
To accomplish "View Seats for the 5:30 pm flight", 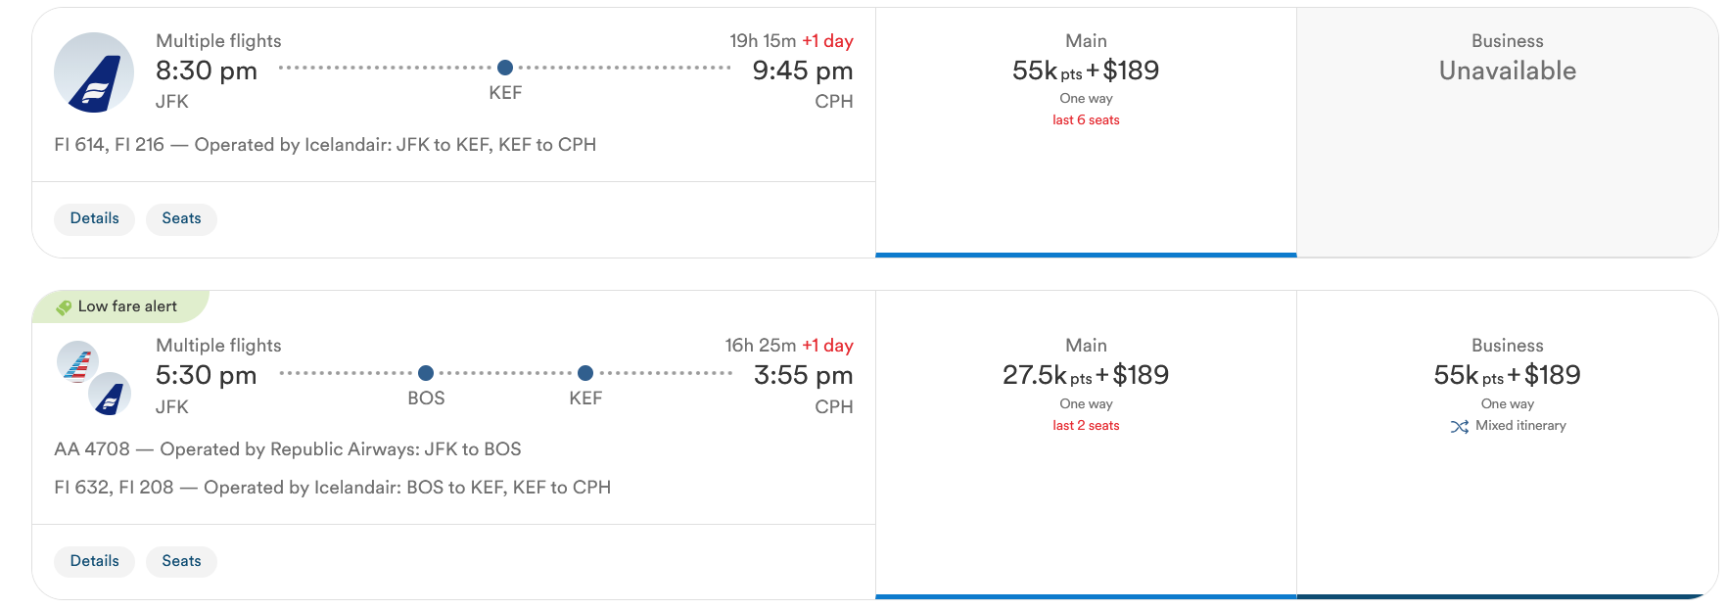I will coord(181,561).
